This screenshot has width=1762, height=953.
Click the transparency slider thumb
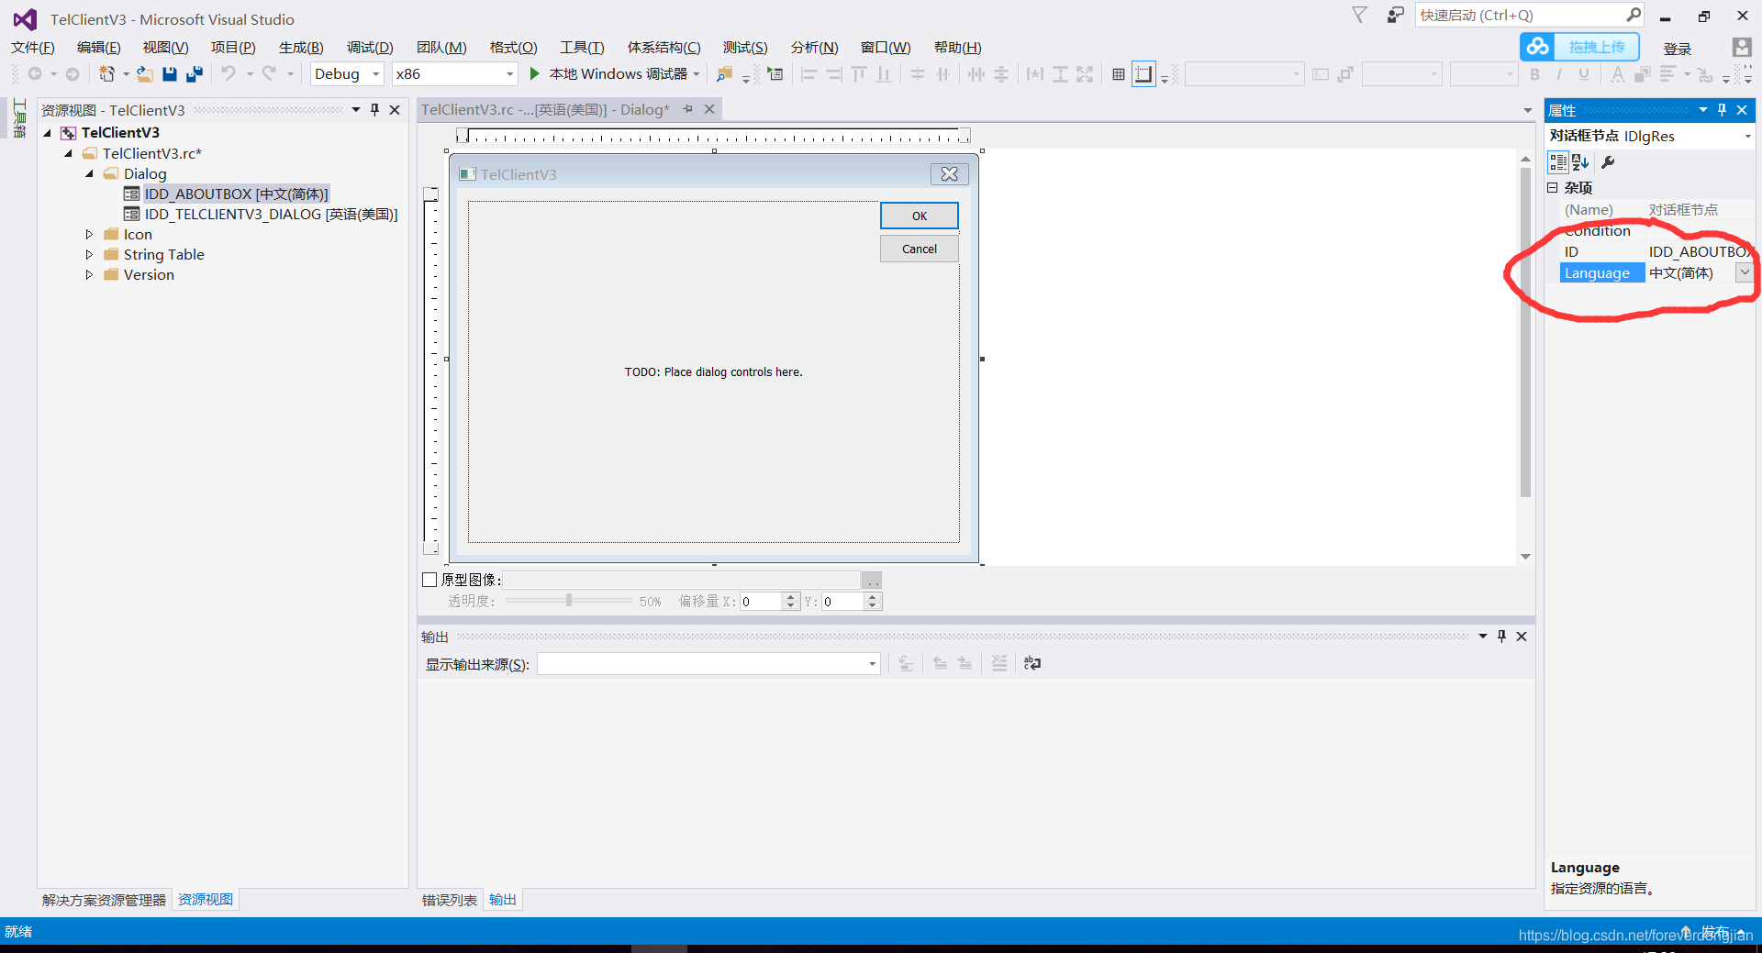569,600
